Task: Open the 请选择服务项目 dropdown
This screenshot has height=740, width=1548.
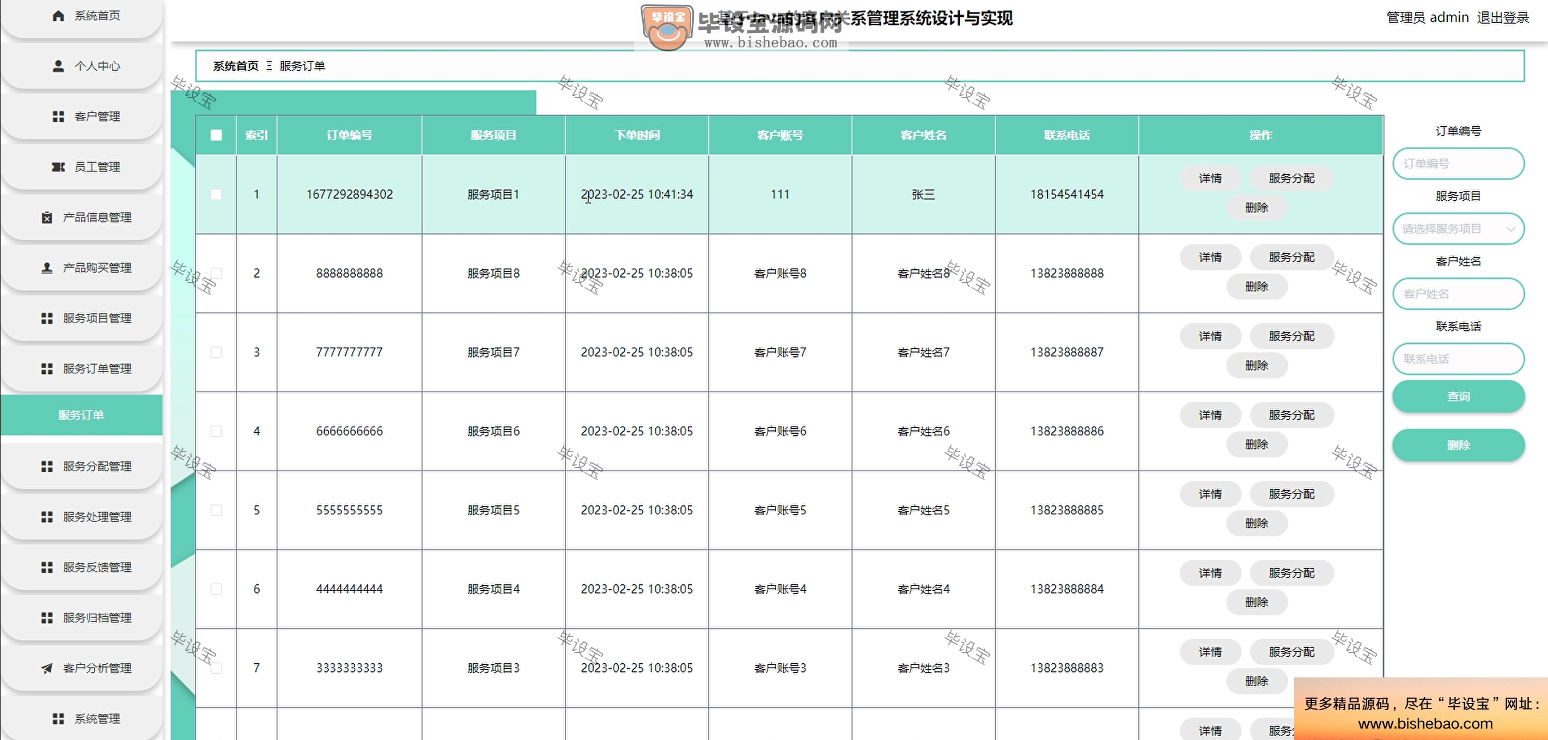Action: tap(1459, 229)
